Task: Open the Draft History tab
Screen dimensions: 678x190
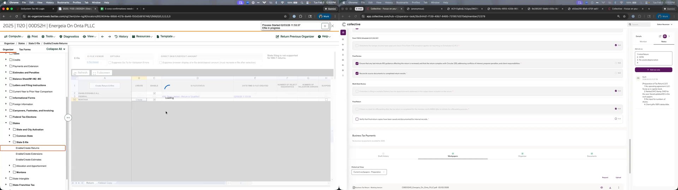Action: [x=383, y=155]
